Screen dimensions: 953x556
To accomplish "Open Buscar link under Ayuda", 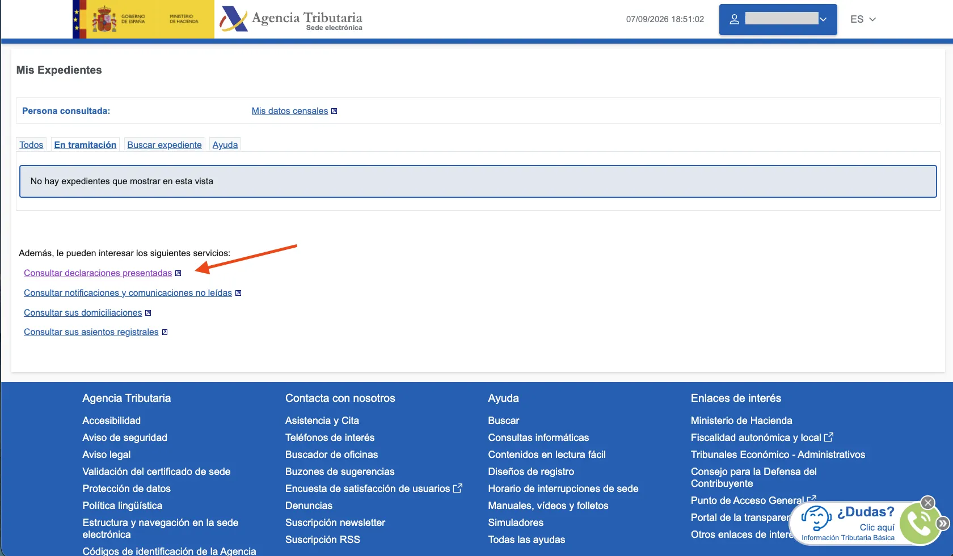I will pos(504,421).
